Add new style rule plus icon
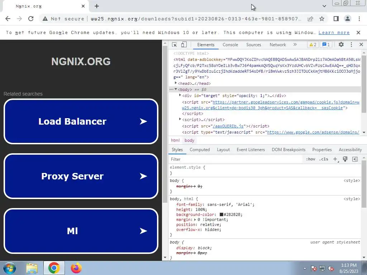The image size is (367, 275). [335, 159]
